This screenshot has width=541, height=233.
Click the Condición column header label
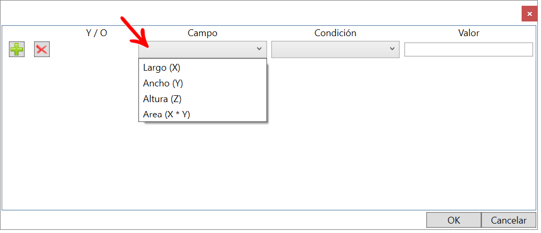point(335,33)
